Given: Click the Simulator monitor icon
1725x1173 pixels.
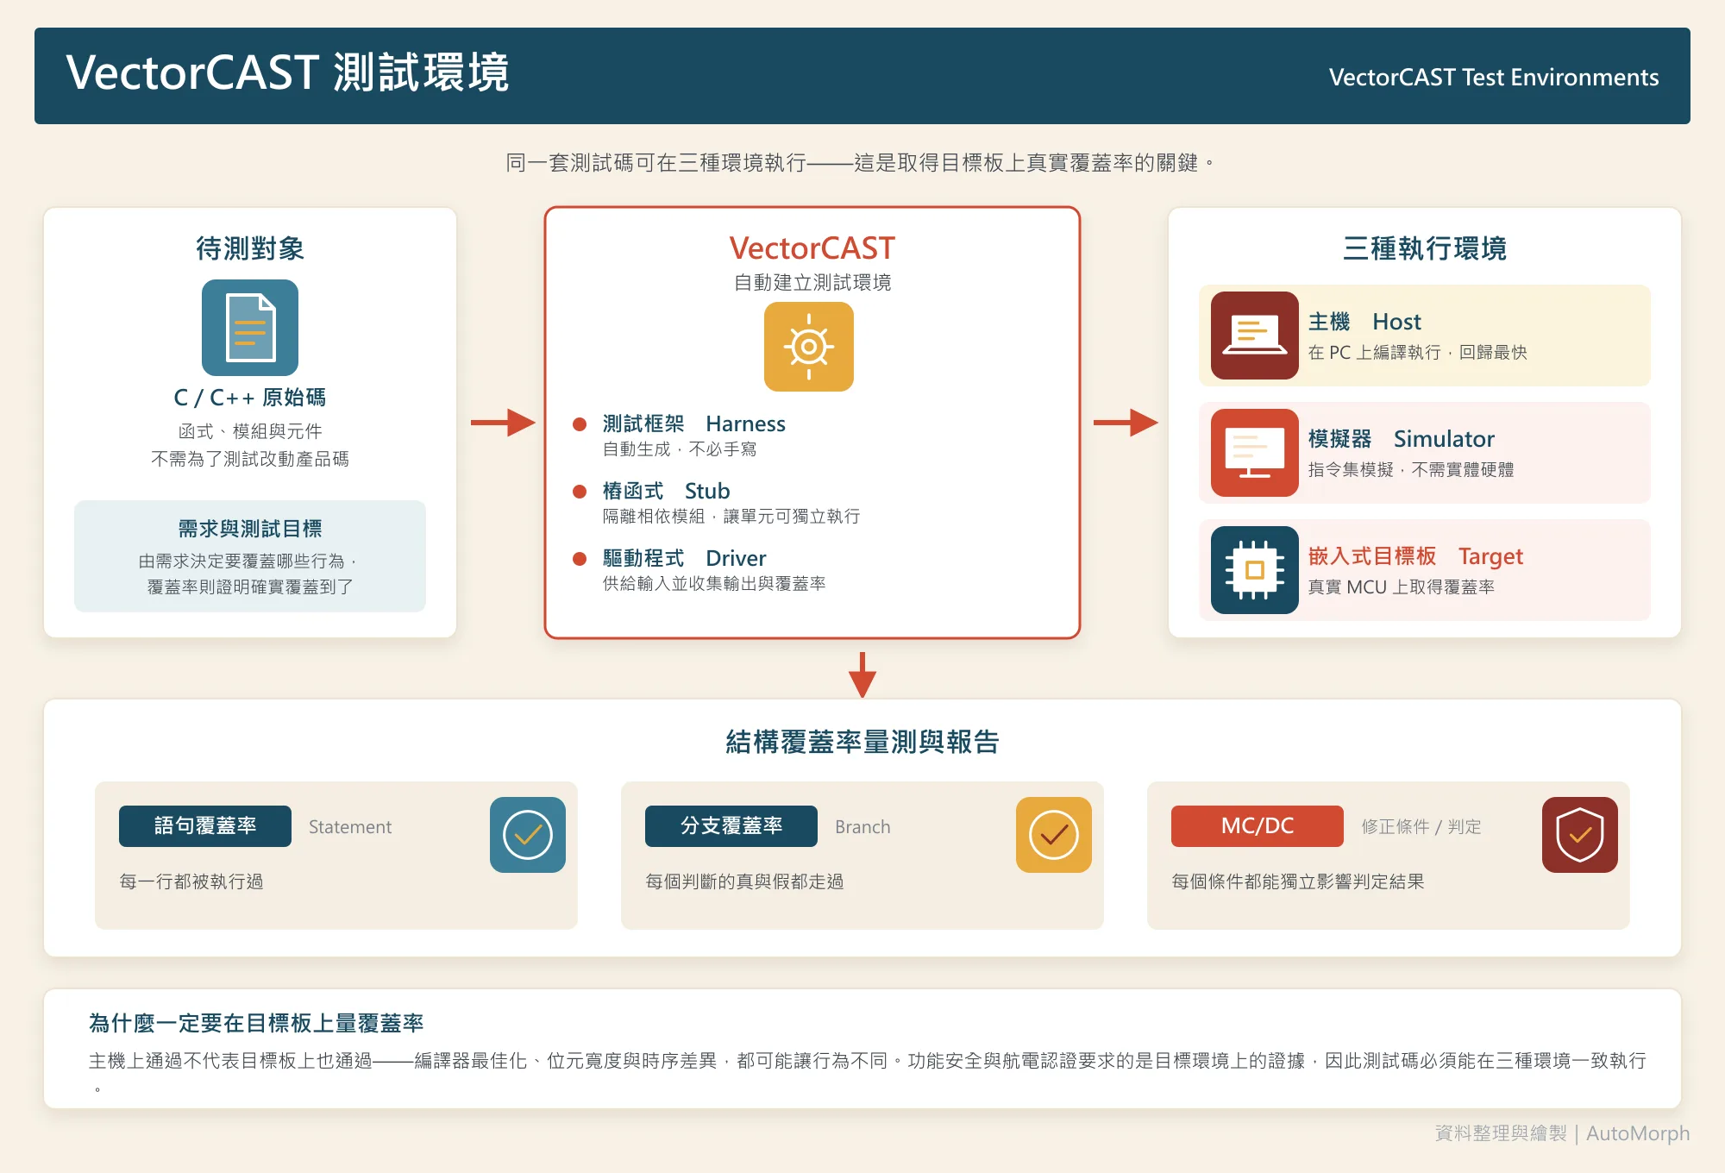Looking at the screenshot, I should (1255, 453).
